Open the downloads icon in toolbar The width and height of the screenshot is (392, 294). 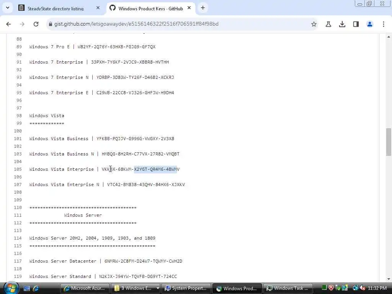pos(342,24)
